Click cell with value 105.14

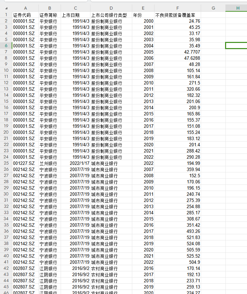178,70
